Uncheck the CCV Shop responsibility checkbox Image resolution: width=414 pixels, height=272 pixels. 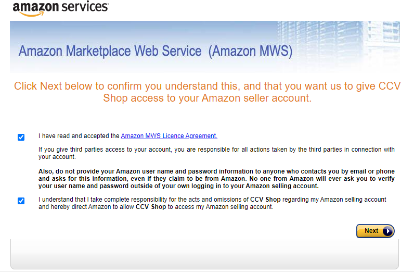point(21,201)
